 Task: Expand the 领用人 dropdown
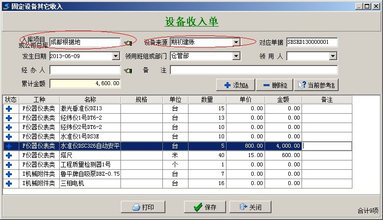tap(333, 56)
